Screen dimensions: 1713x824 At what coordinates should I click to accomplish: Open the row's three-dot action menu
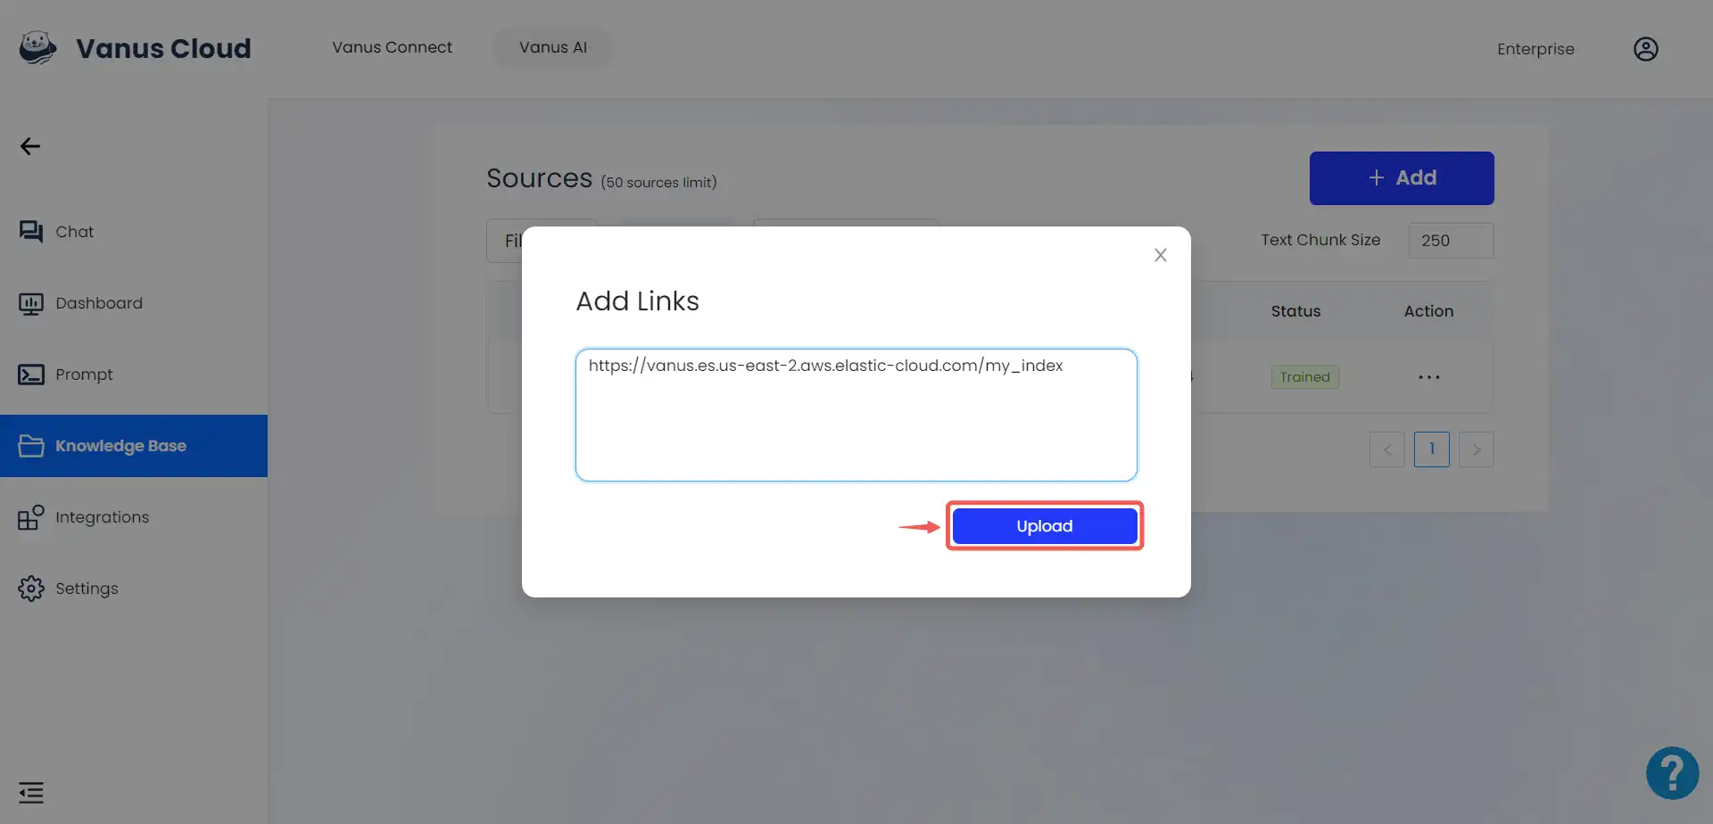tap(1429, 377)
